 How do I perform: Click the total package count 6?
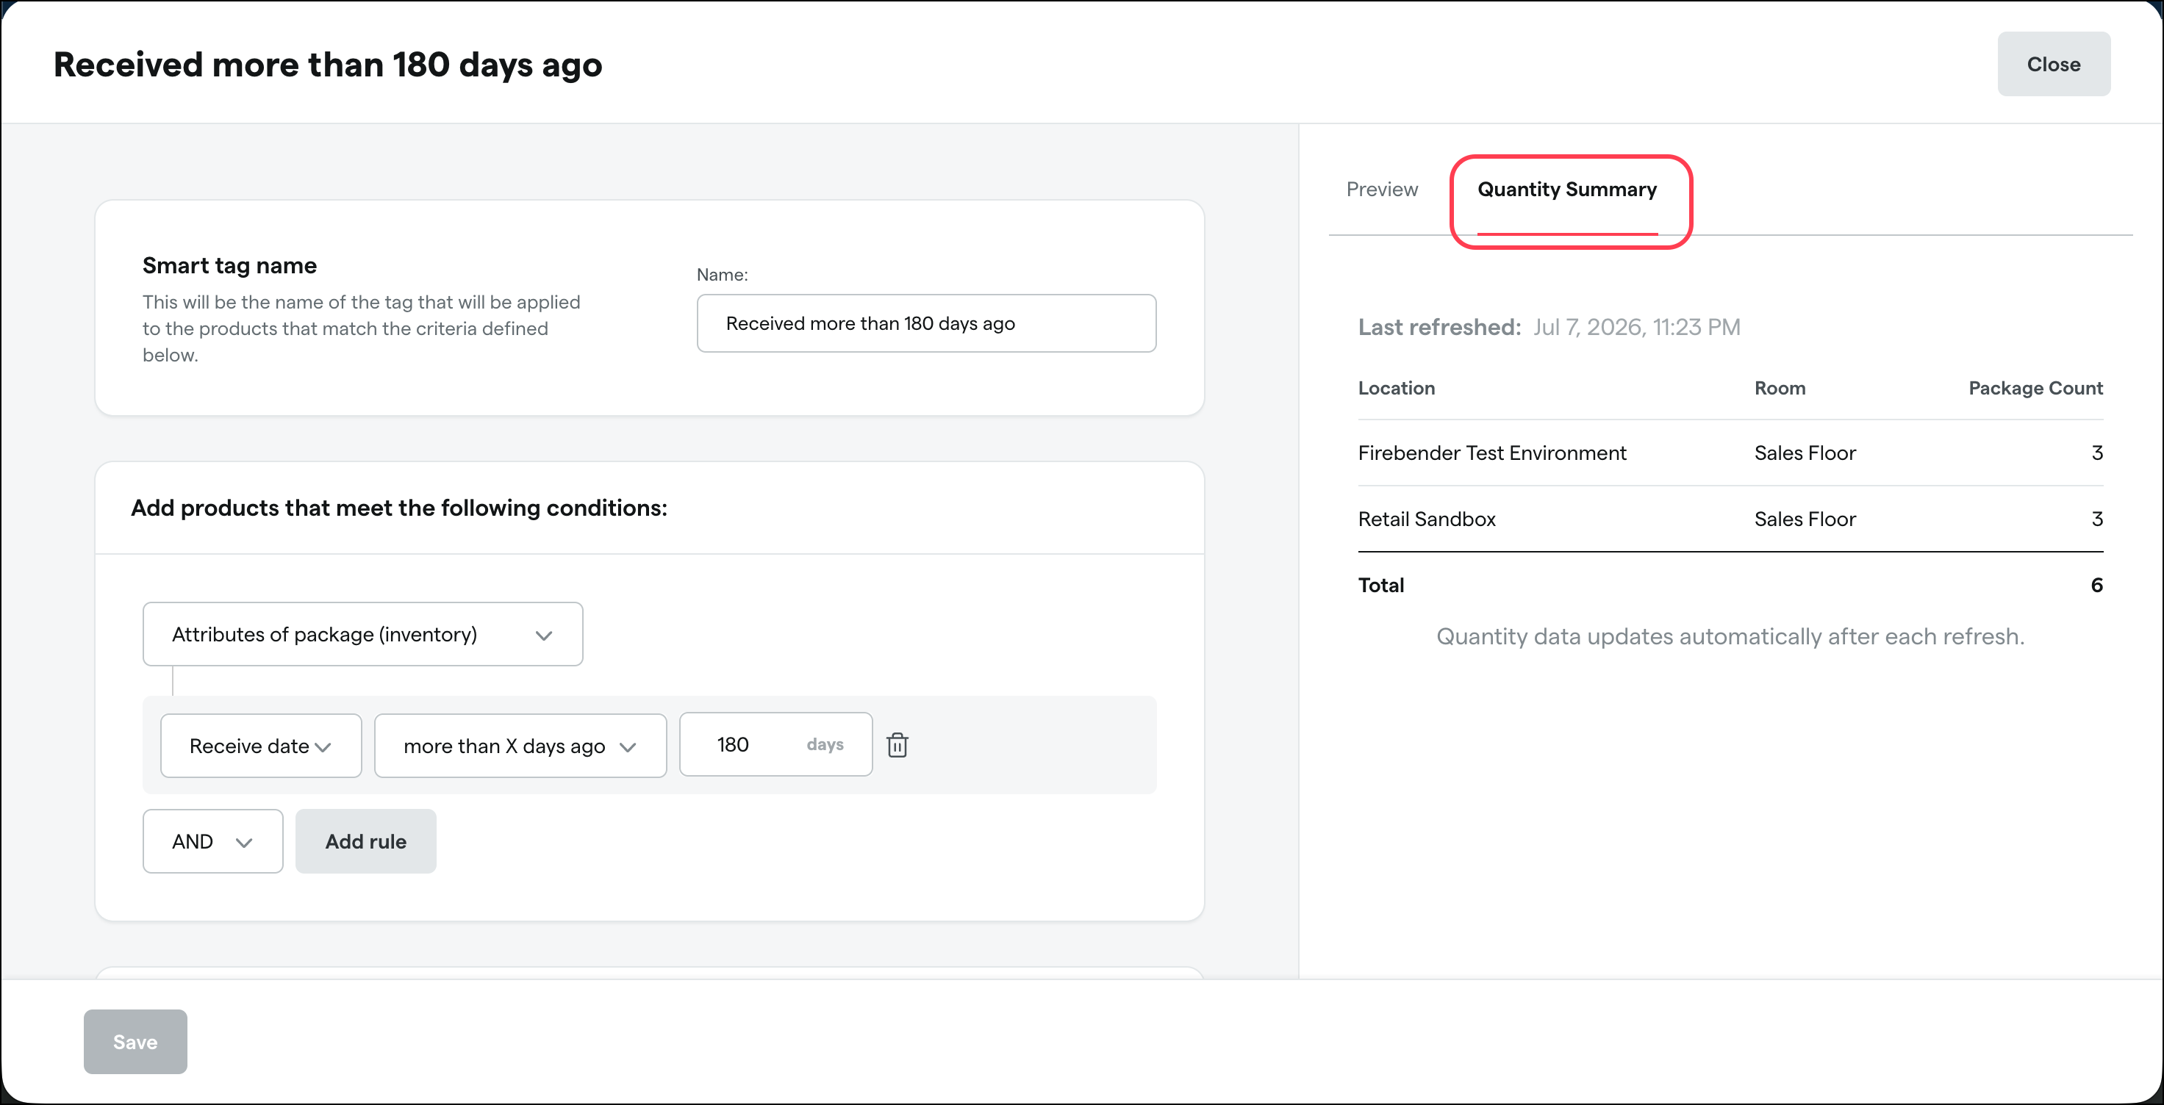coord(2097,586)
